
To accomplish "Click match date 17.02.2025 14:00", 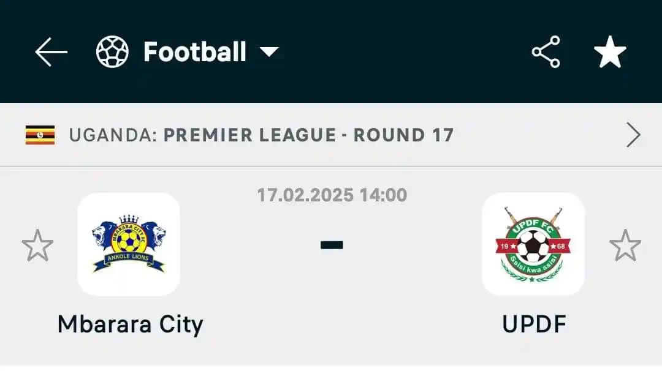I will point(332,195).
